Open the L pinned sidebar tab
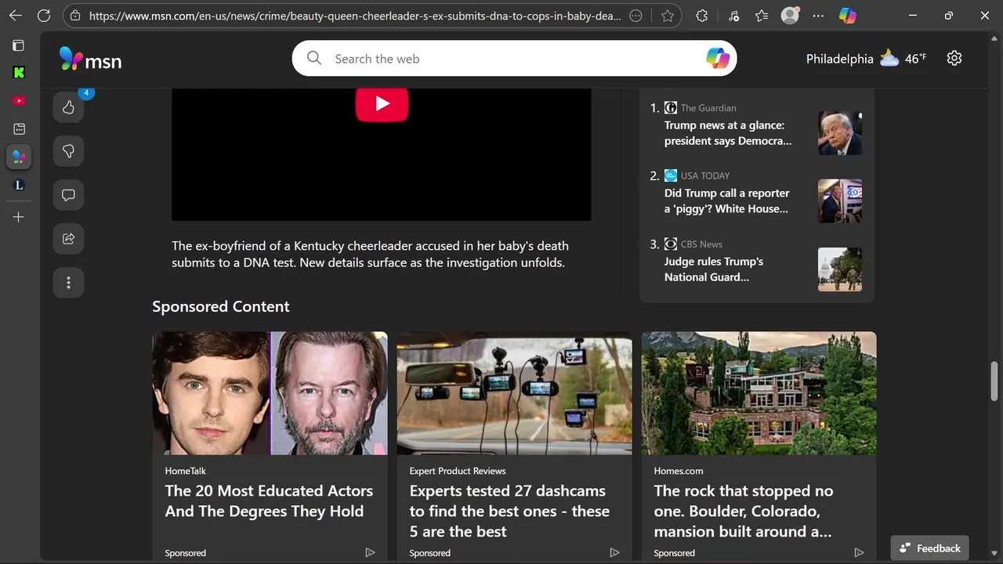Image resolution: width=1003 pixels, height=564 pixels. coord(19,186)
